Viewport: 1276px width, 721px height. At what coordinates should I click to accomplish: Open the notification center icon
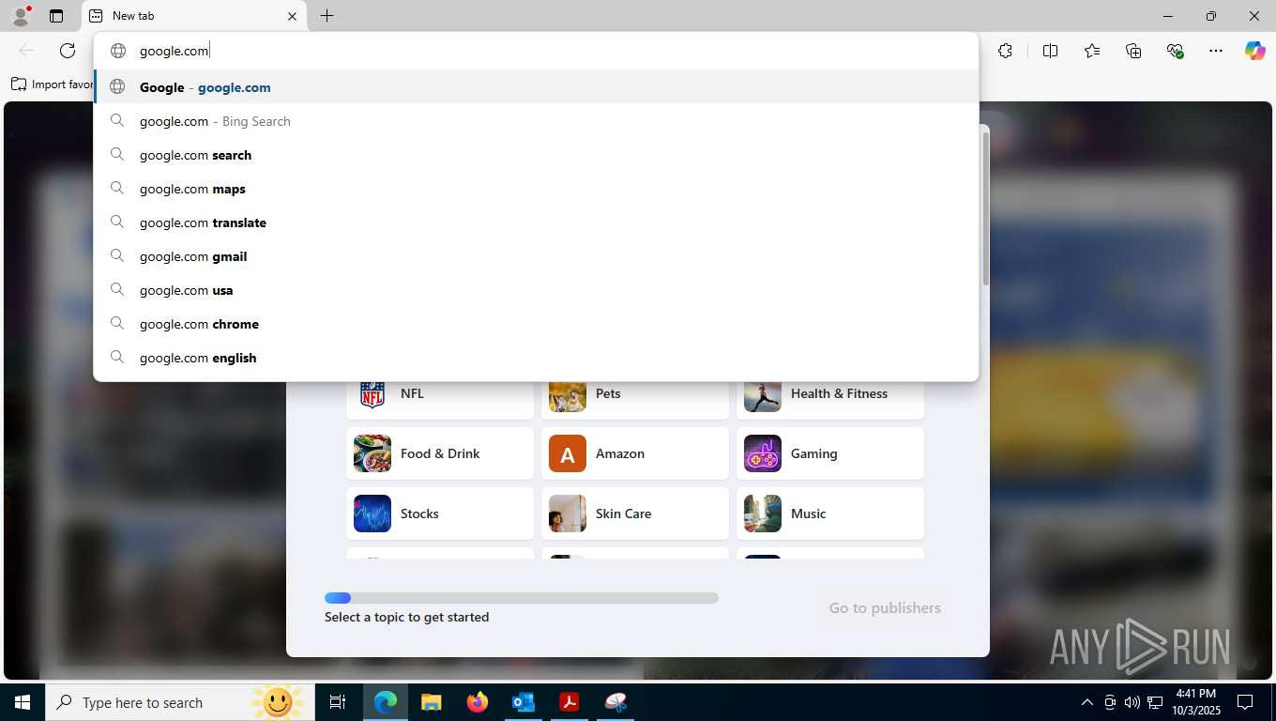1245,702
